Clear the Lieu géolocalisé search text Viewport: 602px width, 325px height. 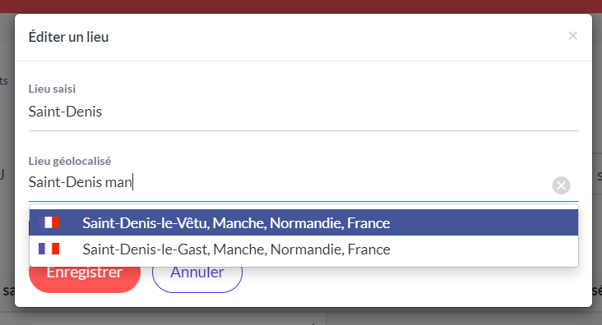coord(561,185)
